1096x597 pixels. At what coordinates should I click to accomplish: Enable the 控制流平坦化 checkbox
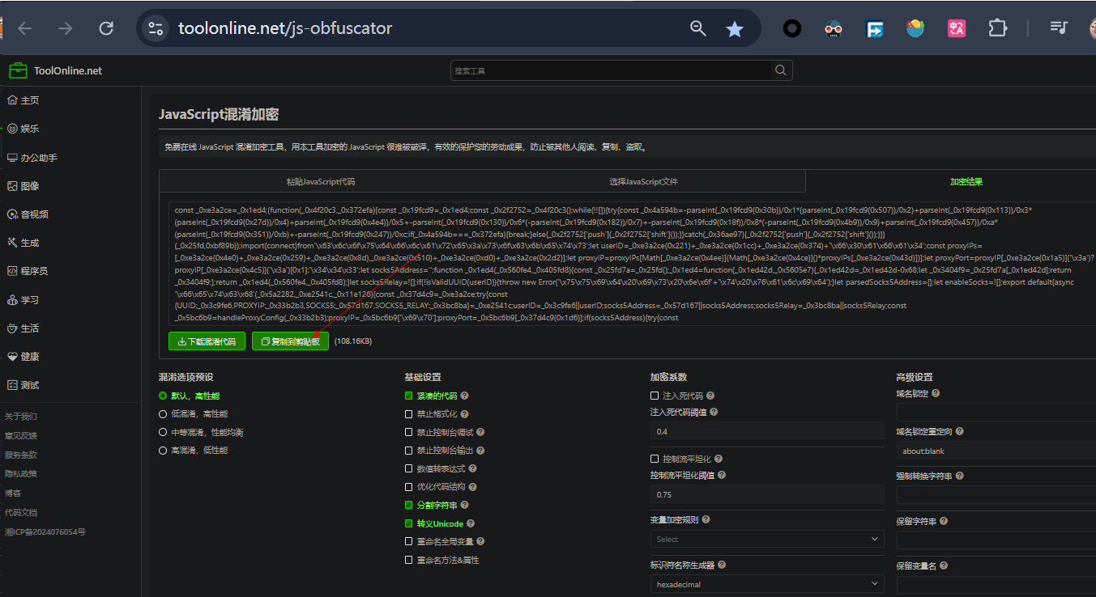pyautogui.click(x=655, y=459)
